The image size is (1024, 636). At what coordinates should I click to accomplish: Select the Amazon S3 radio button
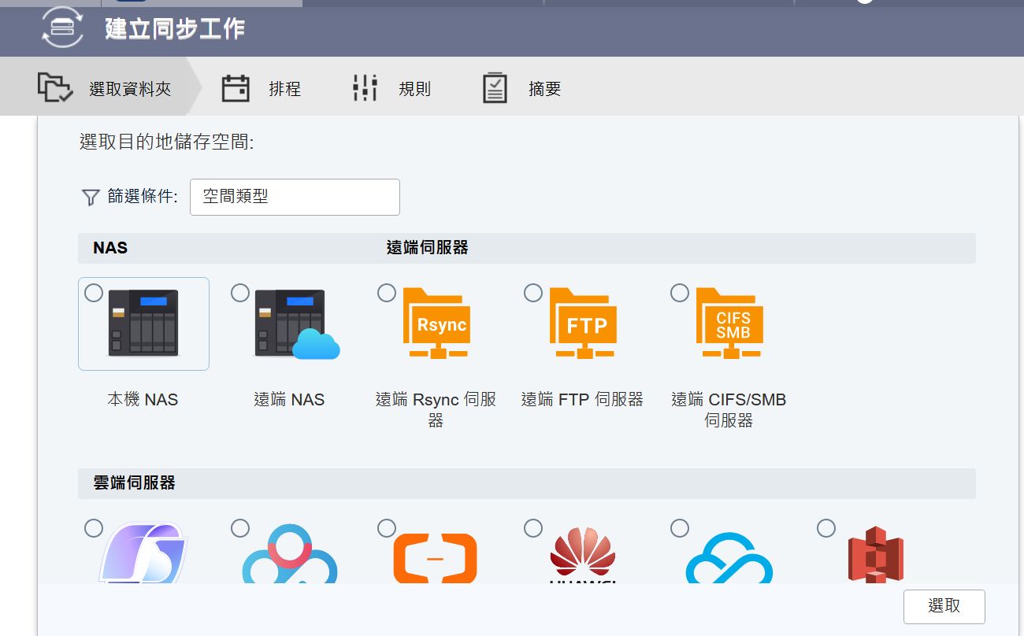(x=826, y=527)
